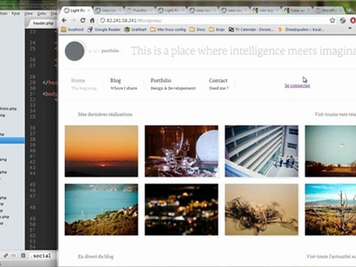
Task: Open the Blog navigation item
Action: (x=124, y=84)
